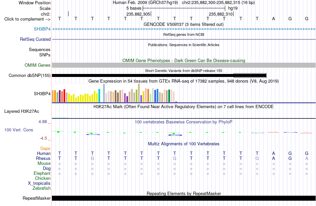
Task: Click the Human species label
Action: click(x=44, y=153)
